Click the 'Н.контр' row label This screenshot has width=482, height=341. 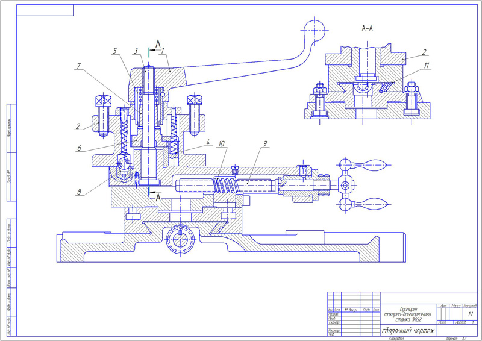[334, 331]
